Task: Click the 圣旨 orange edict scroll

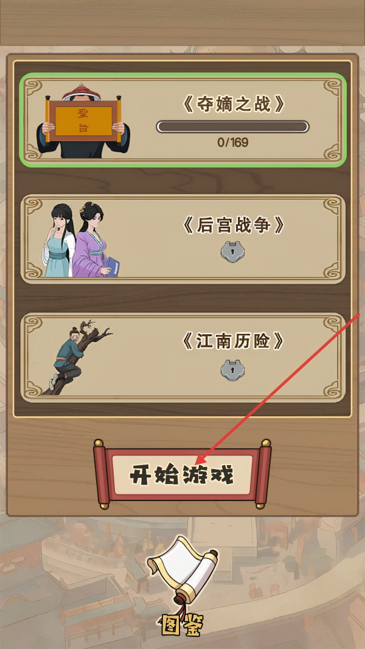Action: coord(83,121)
